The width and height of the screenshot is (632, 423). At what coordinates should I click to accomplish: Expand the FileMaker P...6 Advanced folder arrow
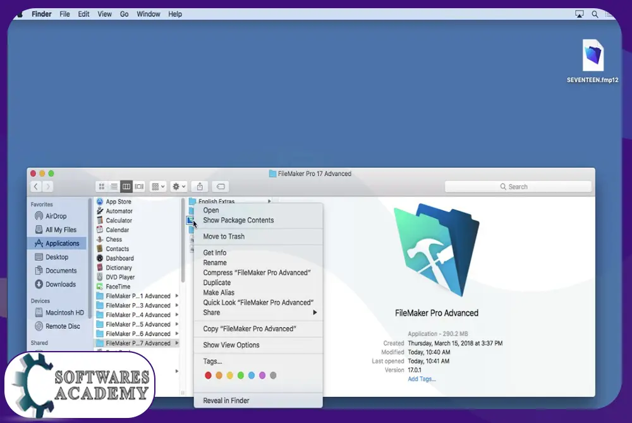176,333
